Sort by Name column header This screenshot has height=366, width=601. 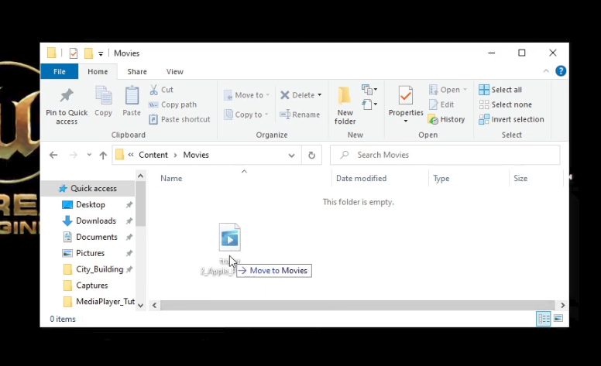[x=171, y=179]
